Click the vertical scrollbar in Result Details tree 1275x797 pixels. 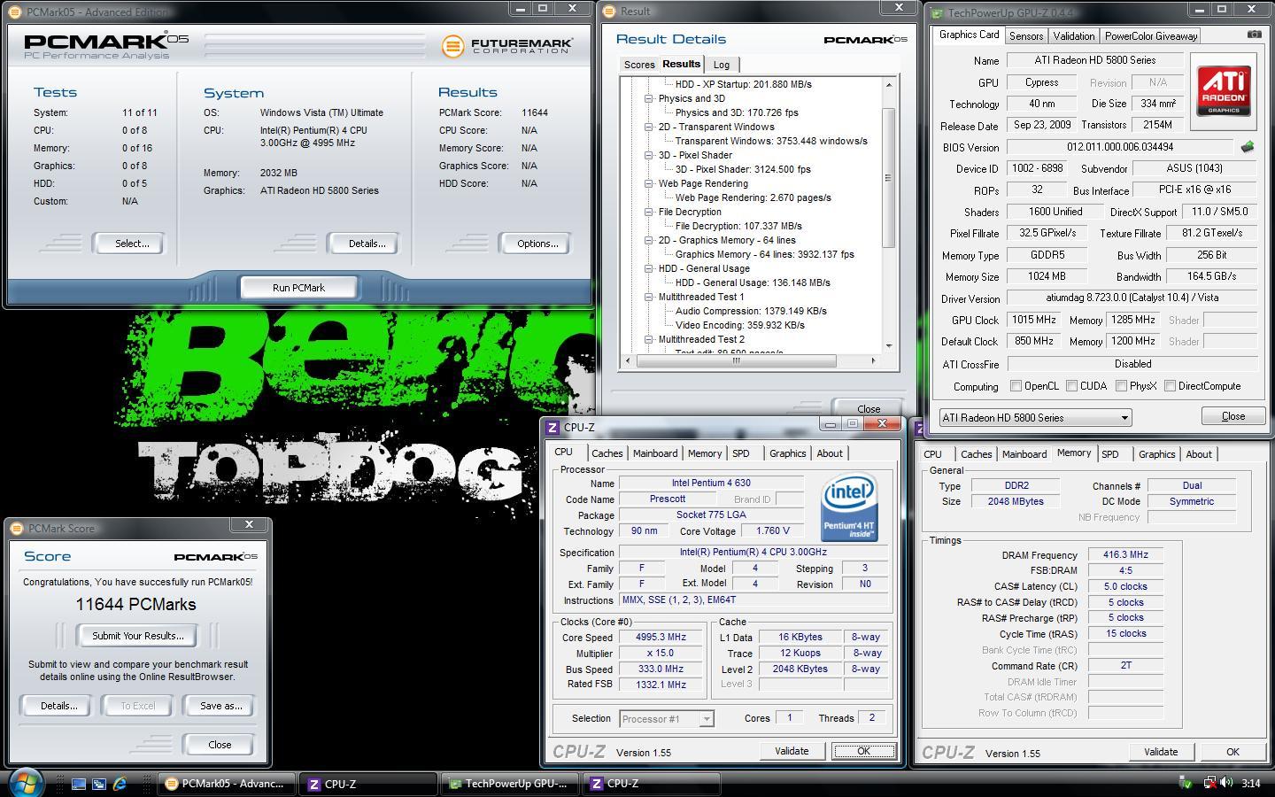pos(889,178)
